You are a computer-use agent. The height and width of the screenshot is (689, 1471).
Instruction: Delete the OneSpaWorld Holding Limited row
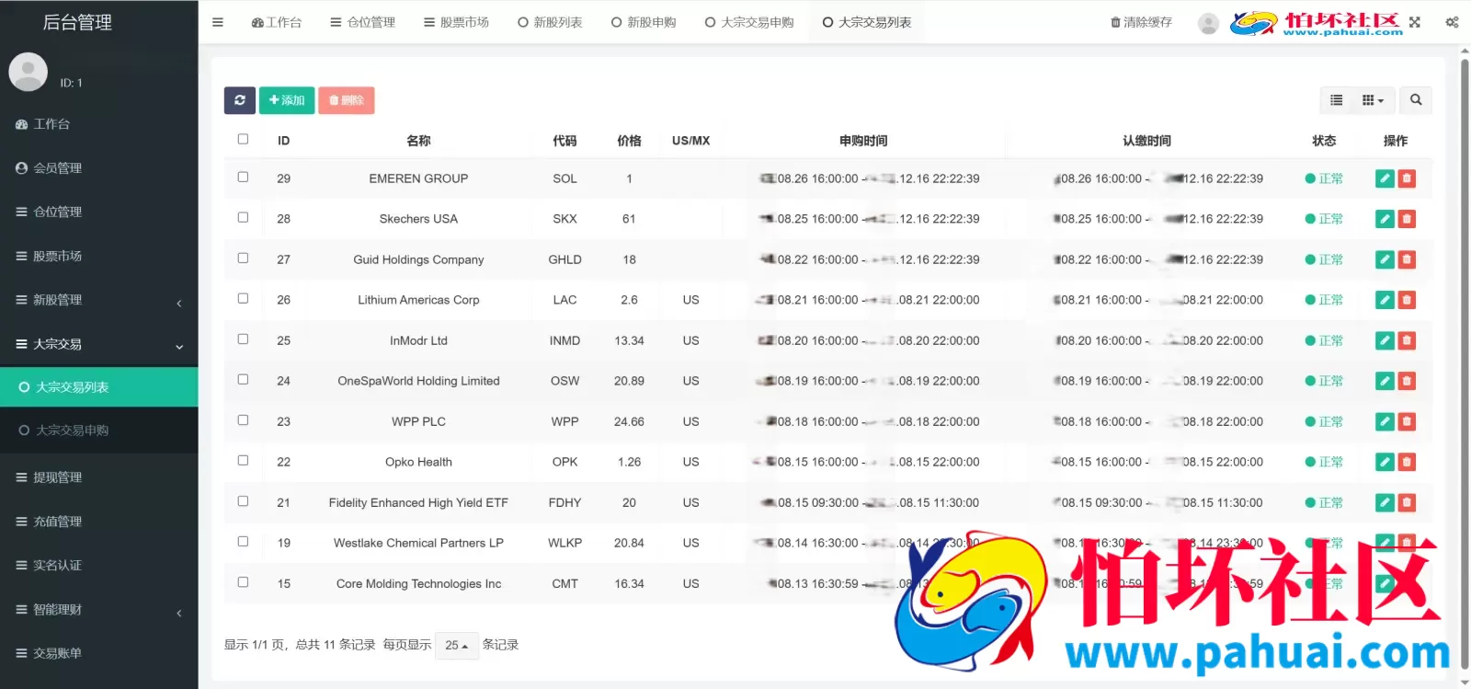tap(1407, 381)
